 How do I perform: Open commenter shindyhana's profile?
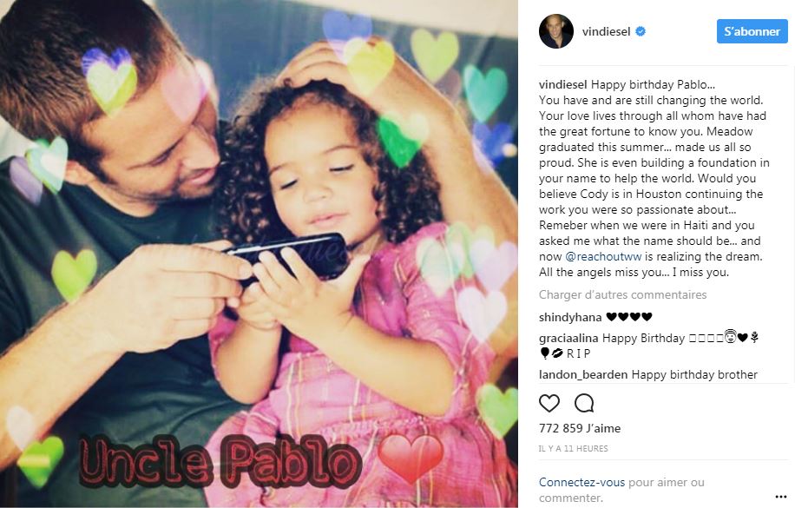570,318
